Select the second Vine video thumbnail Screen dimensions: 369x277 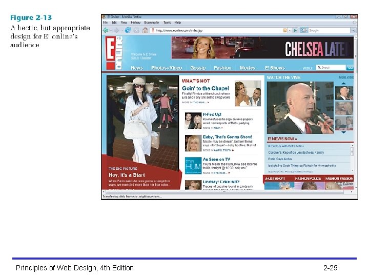344,108
